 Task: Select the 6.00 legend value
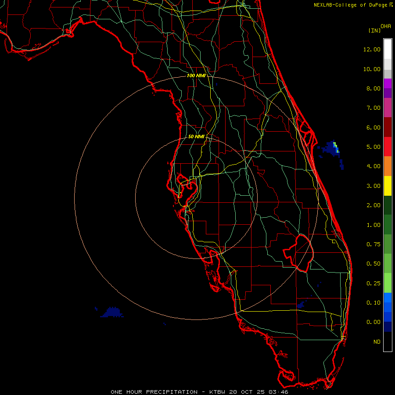tap(373, 127)
